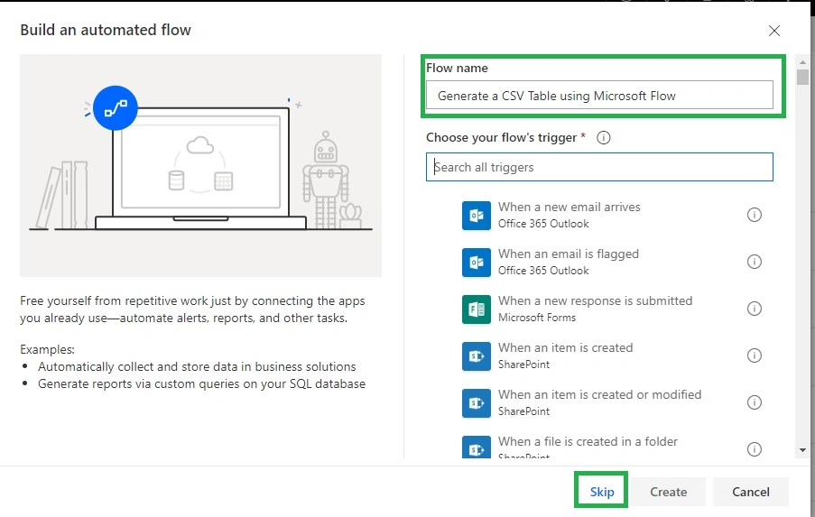Click the SharePoint icon for item is created
This screenshot has width=815, height=517.
477,355
